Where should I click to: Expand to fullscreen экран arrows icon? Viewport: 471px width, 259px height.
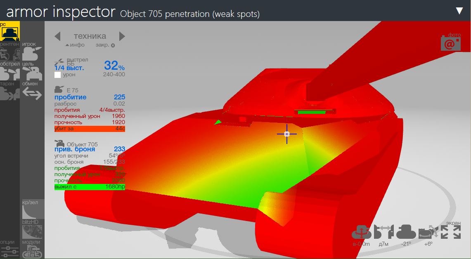[x=451, y=232]
